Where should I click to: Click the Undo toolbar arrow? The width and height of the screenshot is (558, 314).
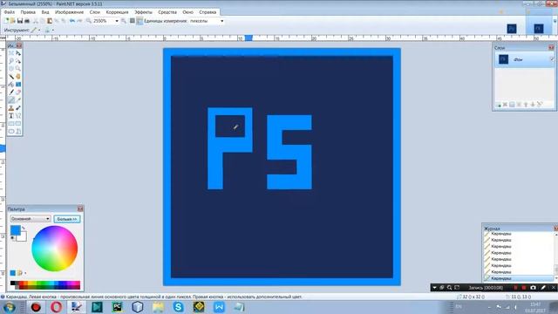tap(72, 21)
